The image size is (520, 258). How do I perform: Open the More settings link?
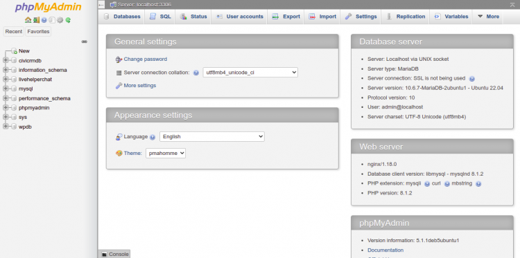click(x=139, y=85)
